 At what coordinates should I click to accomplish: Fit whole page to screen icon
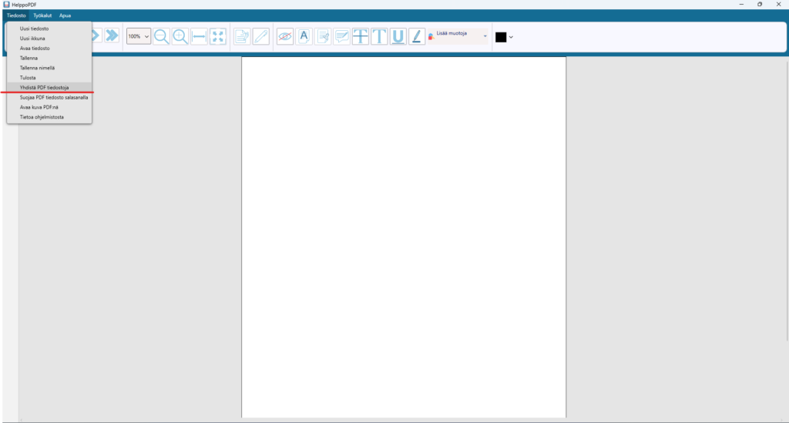pyautogui.click(x=218, y=36)
